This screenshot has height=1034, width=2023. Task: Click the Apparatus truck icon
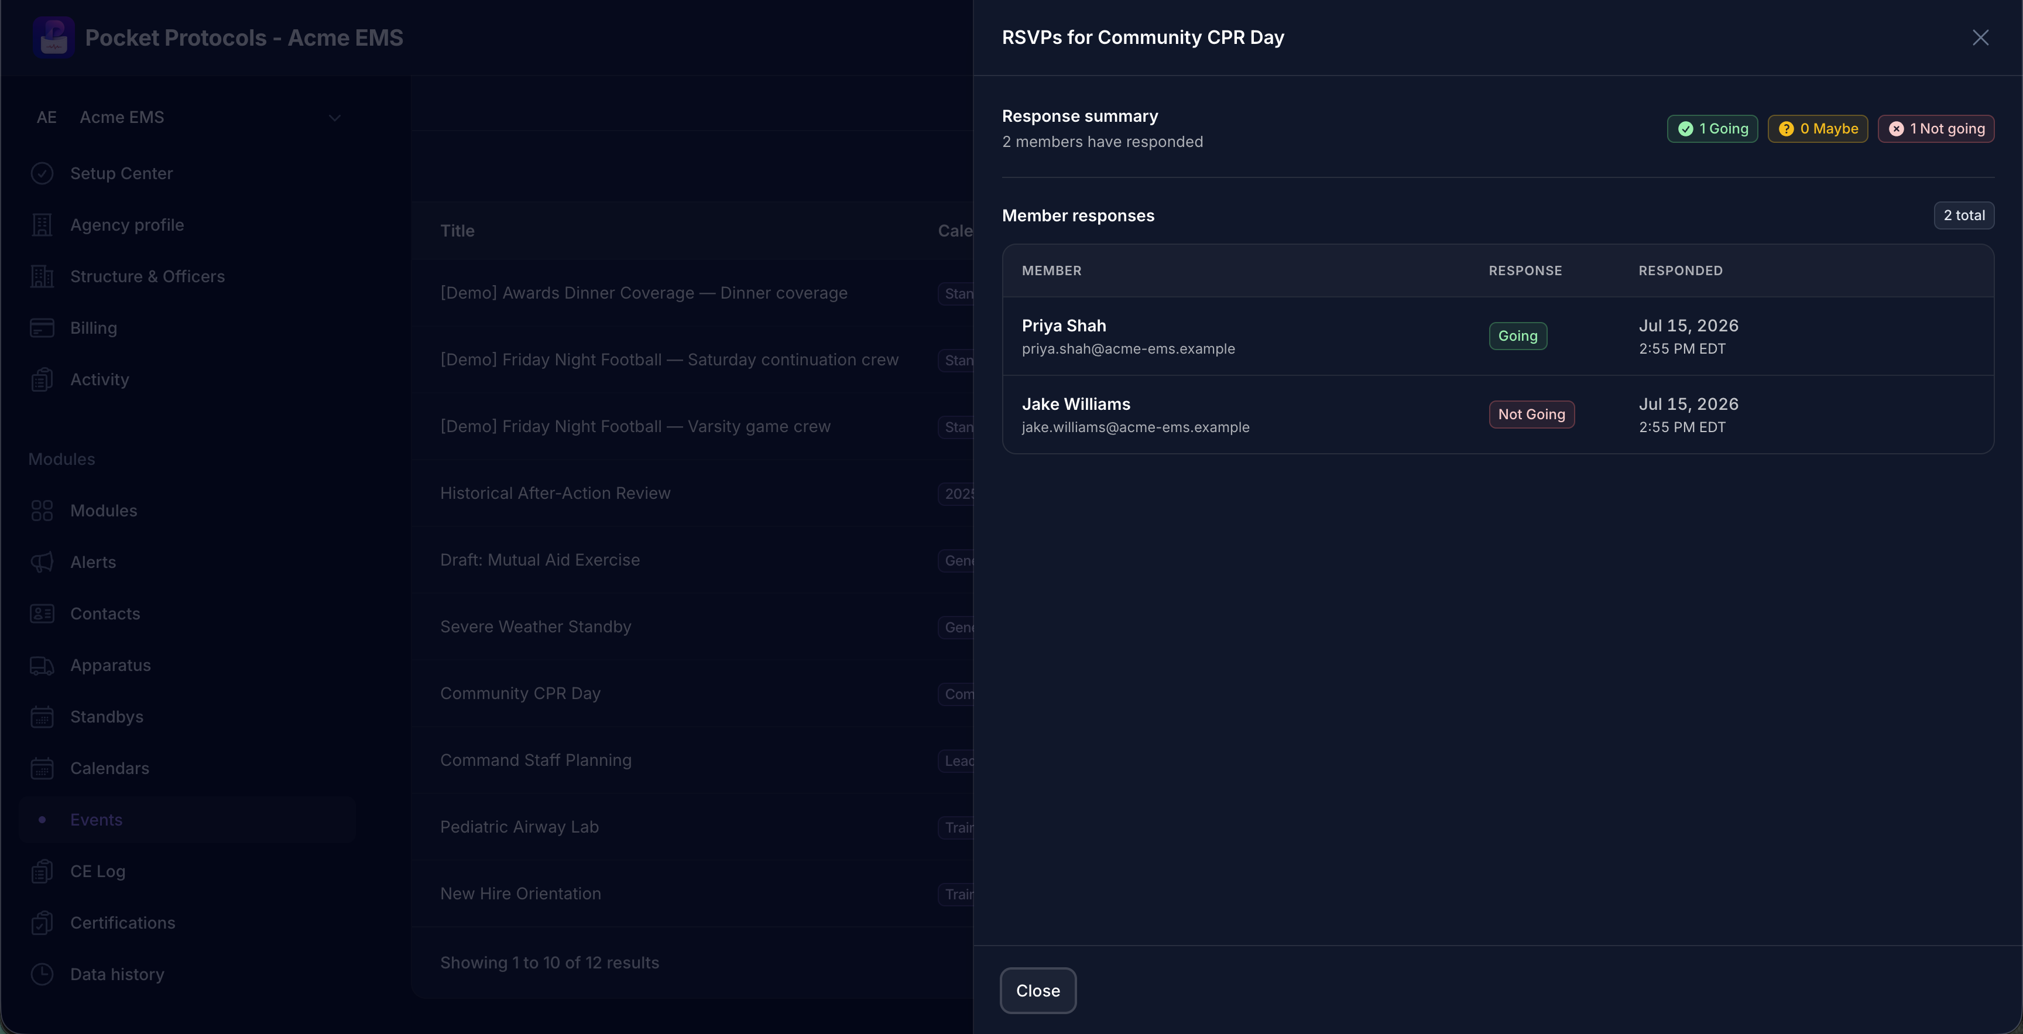pos(42,666)
